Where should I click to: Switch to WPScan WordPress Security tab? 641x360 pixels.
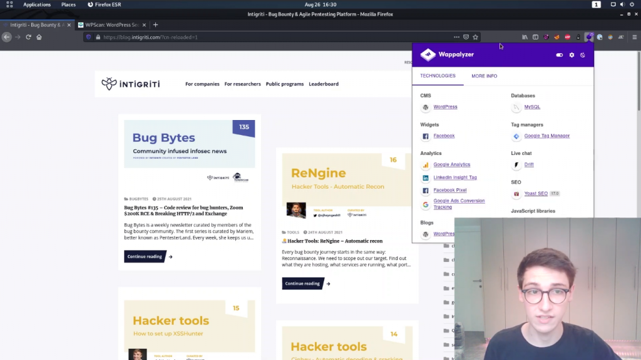[112, 25]
